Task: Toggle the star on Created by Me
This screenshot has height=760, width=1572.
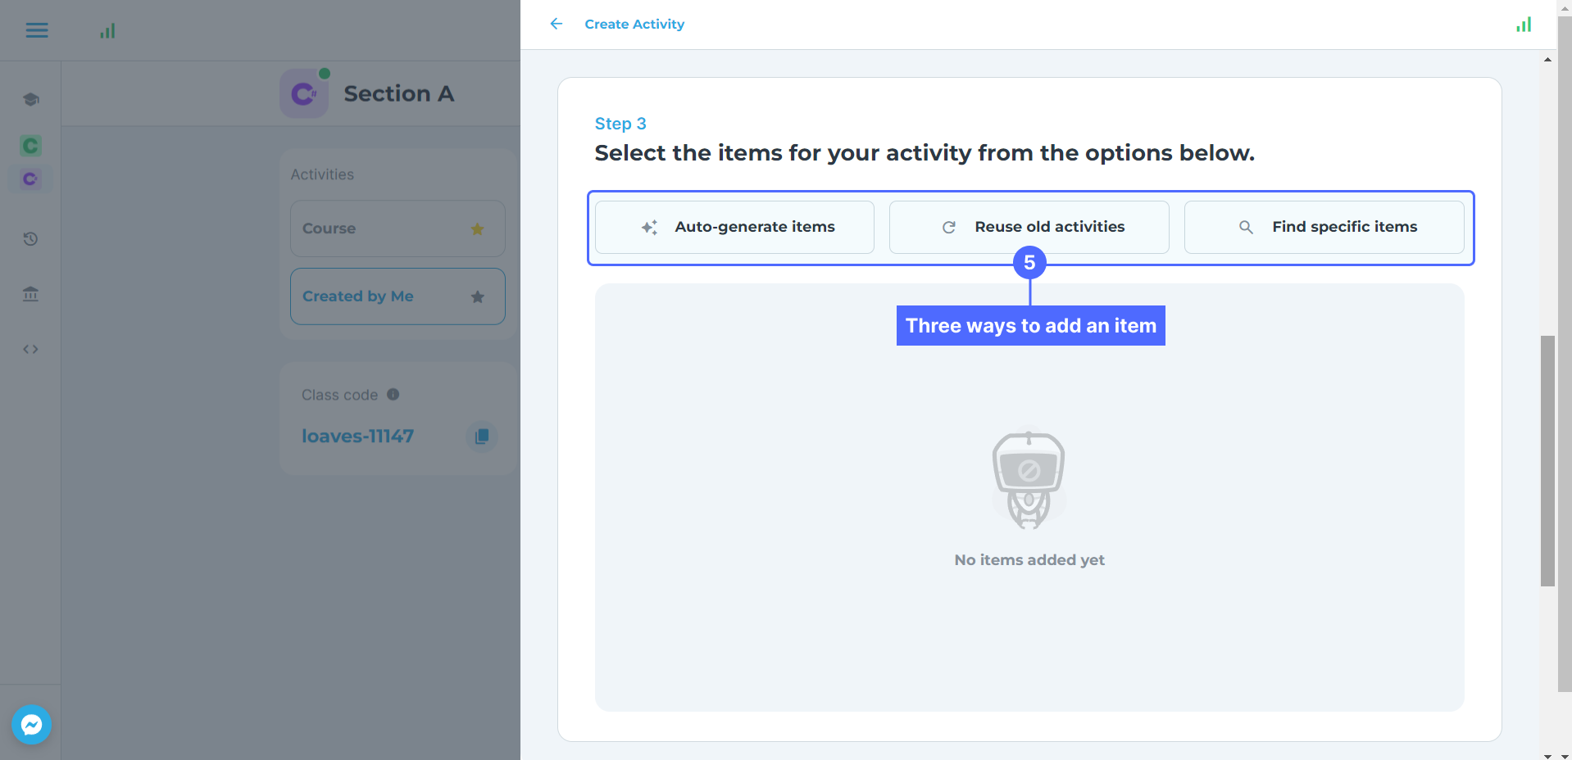Action: (x=477, y=296)
